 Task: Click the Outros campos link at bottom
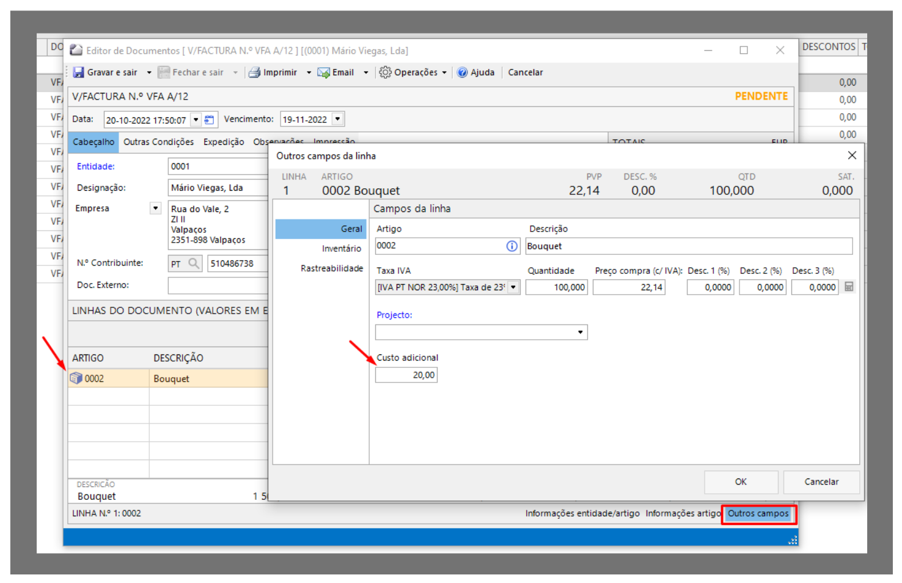758,513
